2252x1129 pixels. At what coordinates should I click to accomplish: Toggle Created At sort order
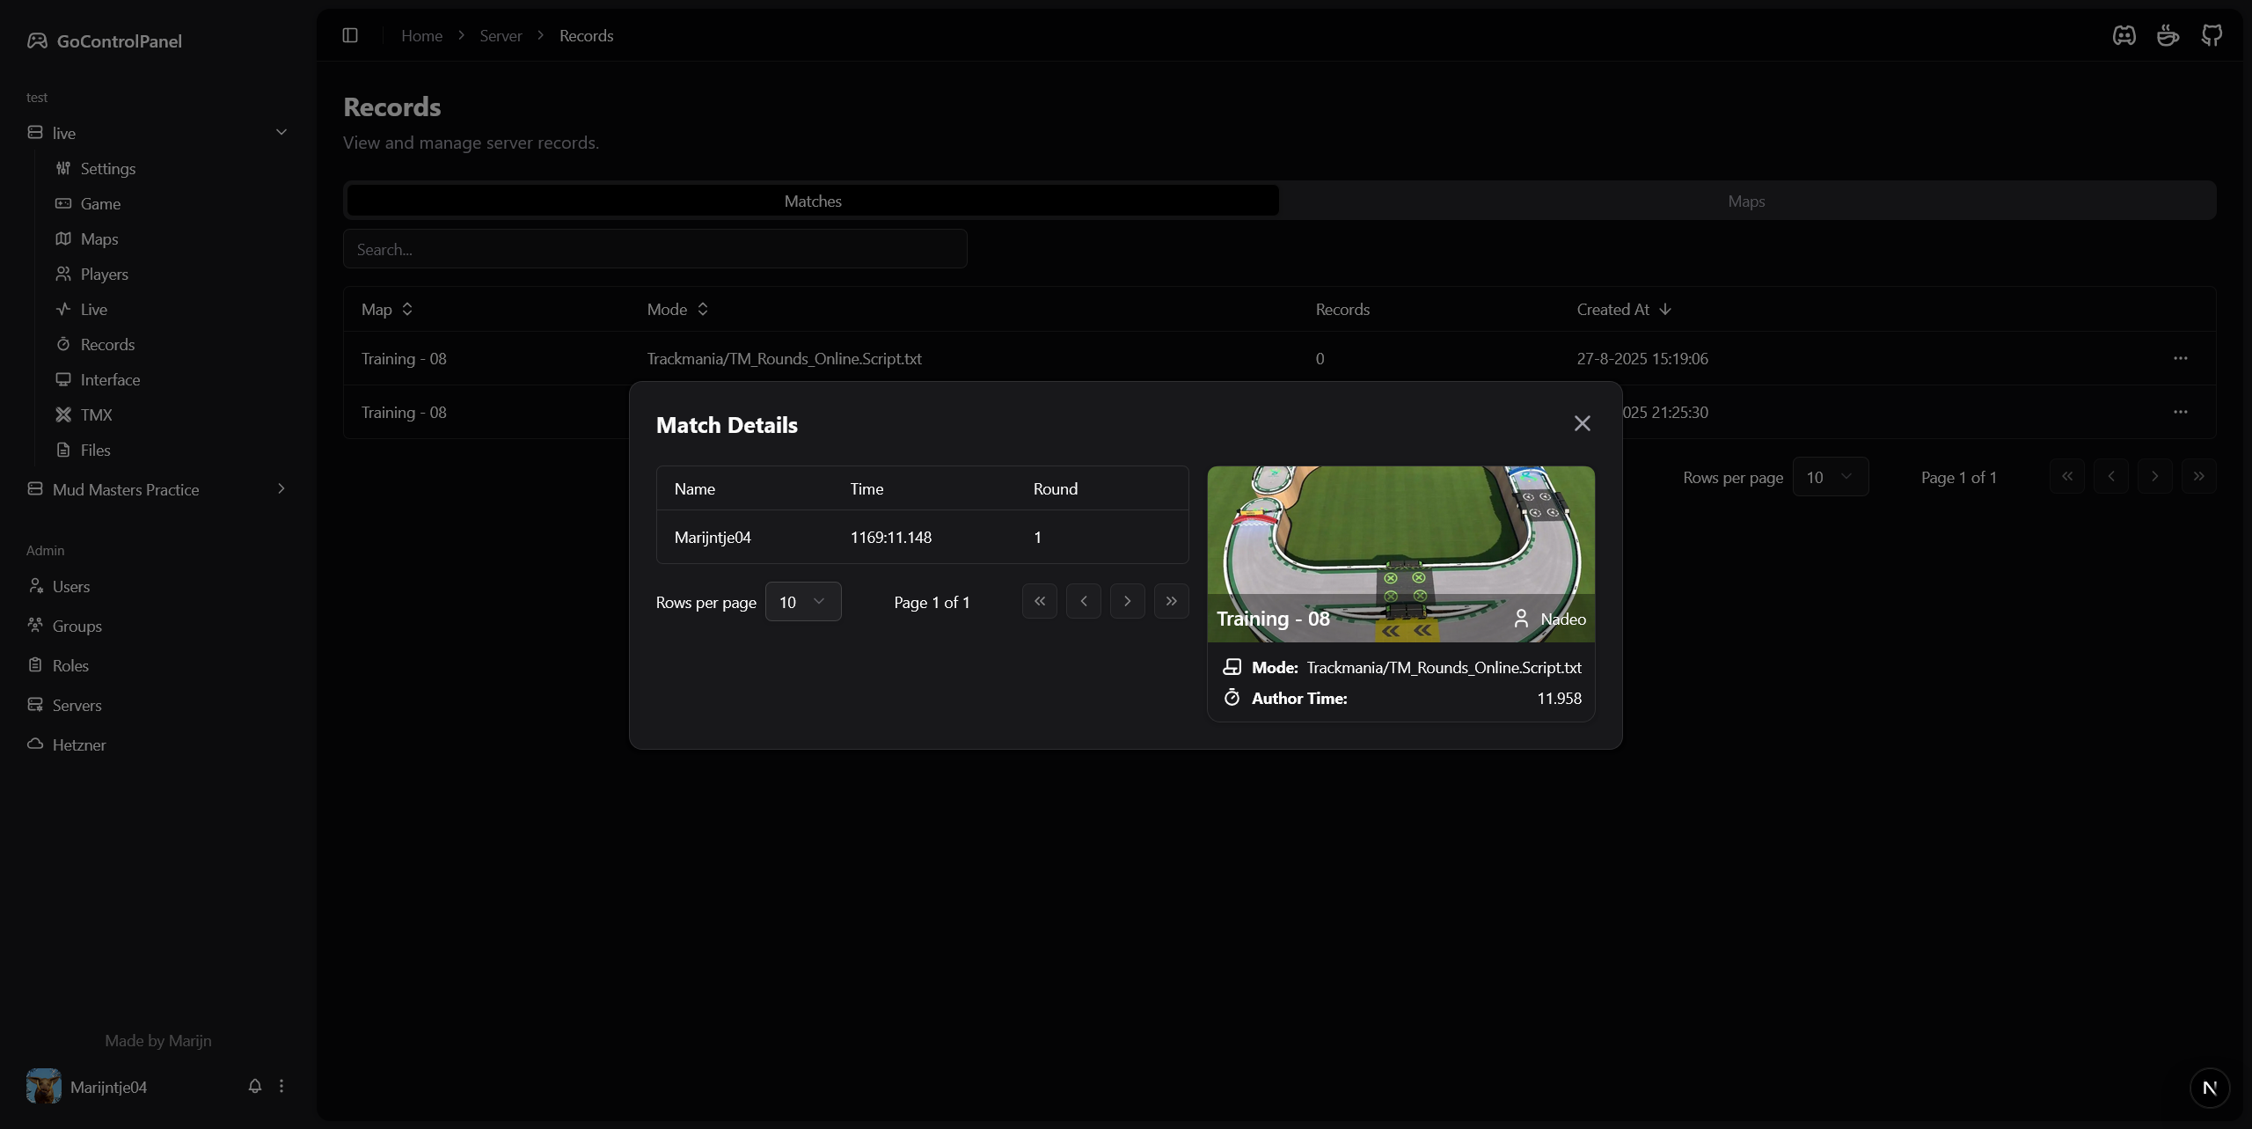point(1623,309)
